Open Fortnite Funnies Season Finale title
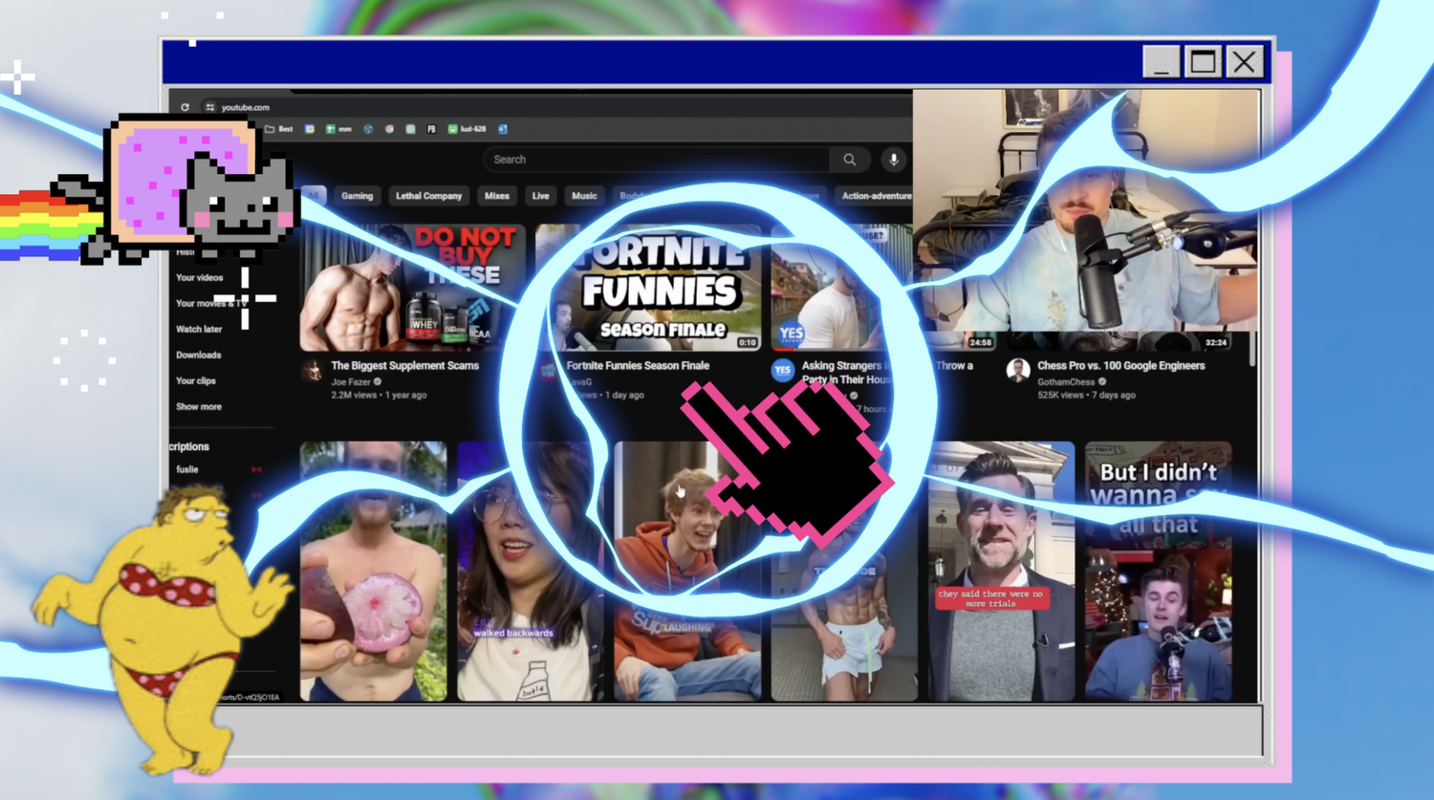 pyautogui.click(x=638, y=365)
